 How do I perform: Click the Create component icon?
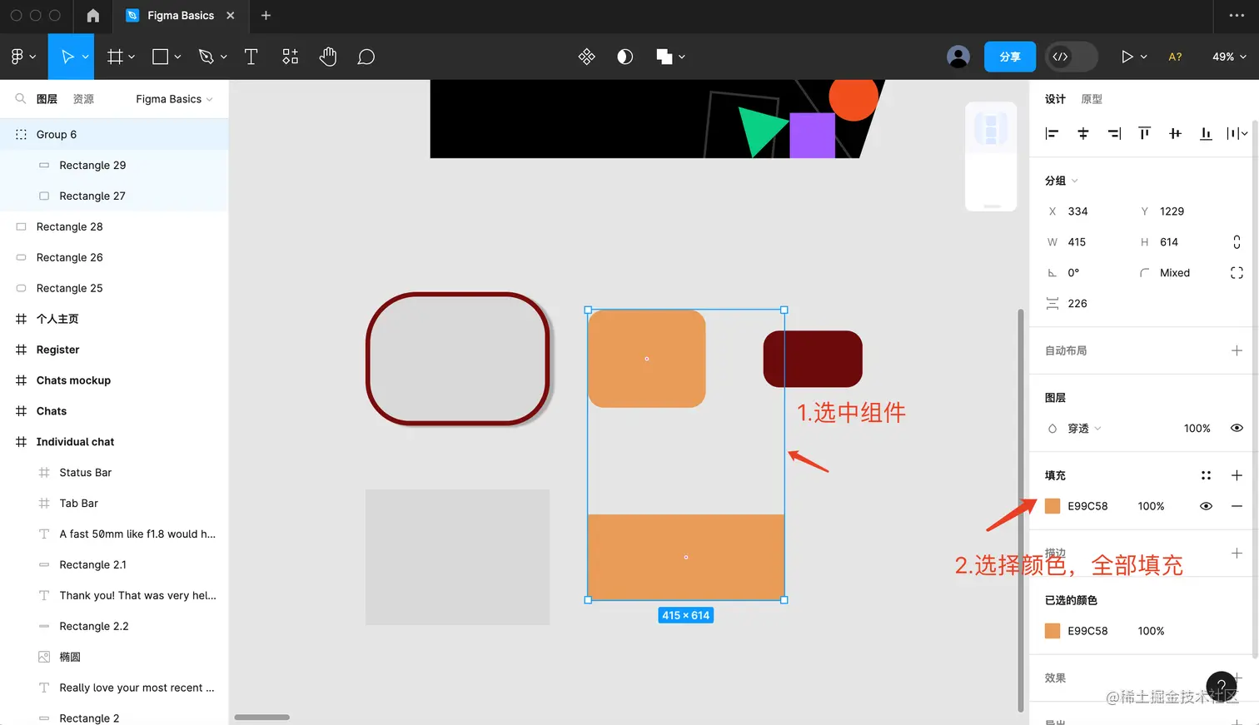pyautogui.click(x=587, y=57)
